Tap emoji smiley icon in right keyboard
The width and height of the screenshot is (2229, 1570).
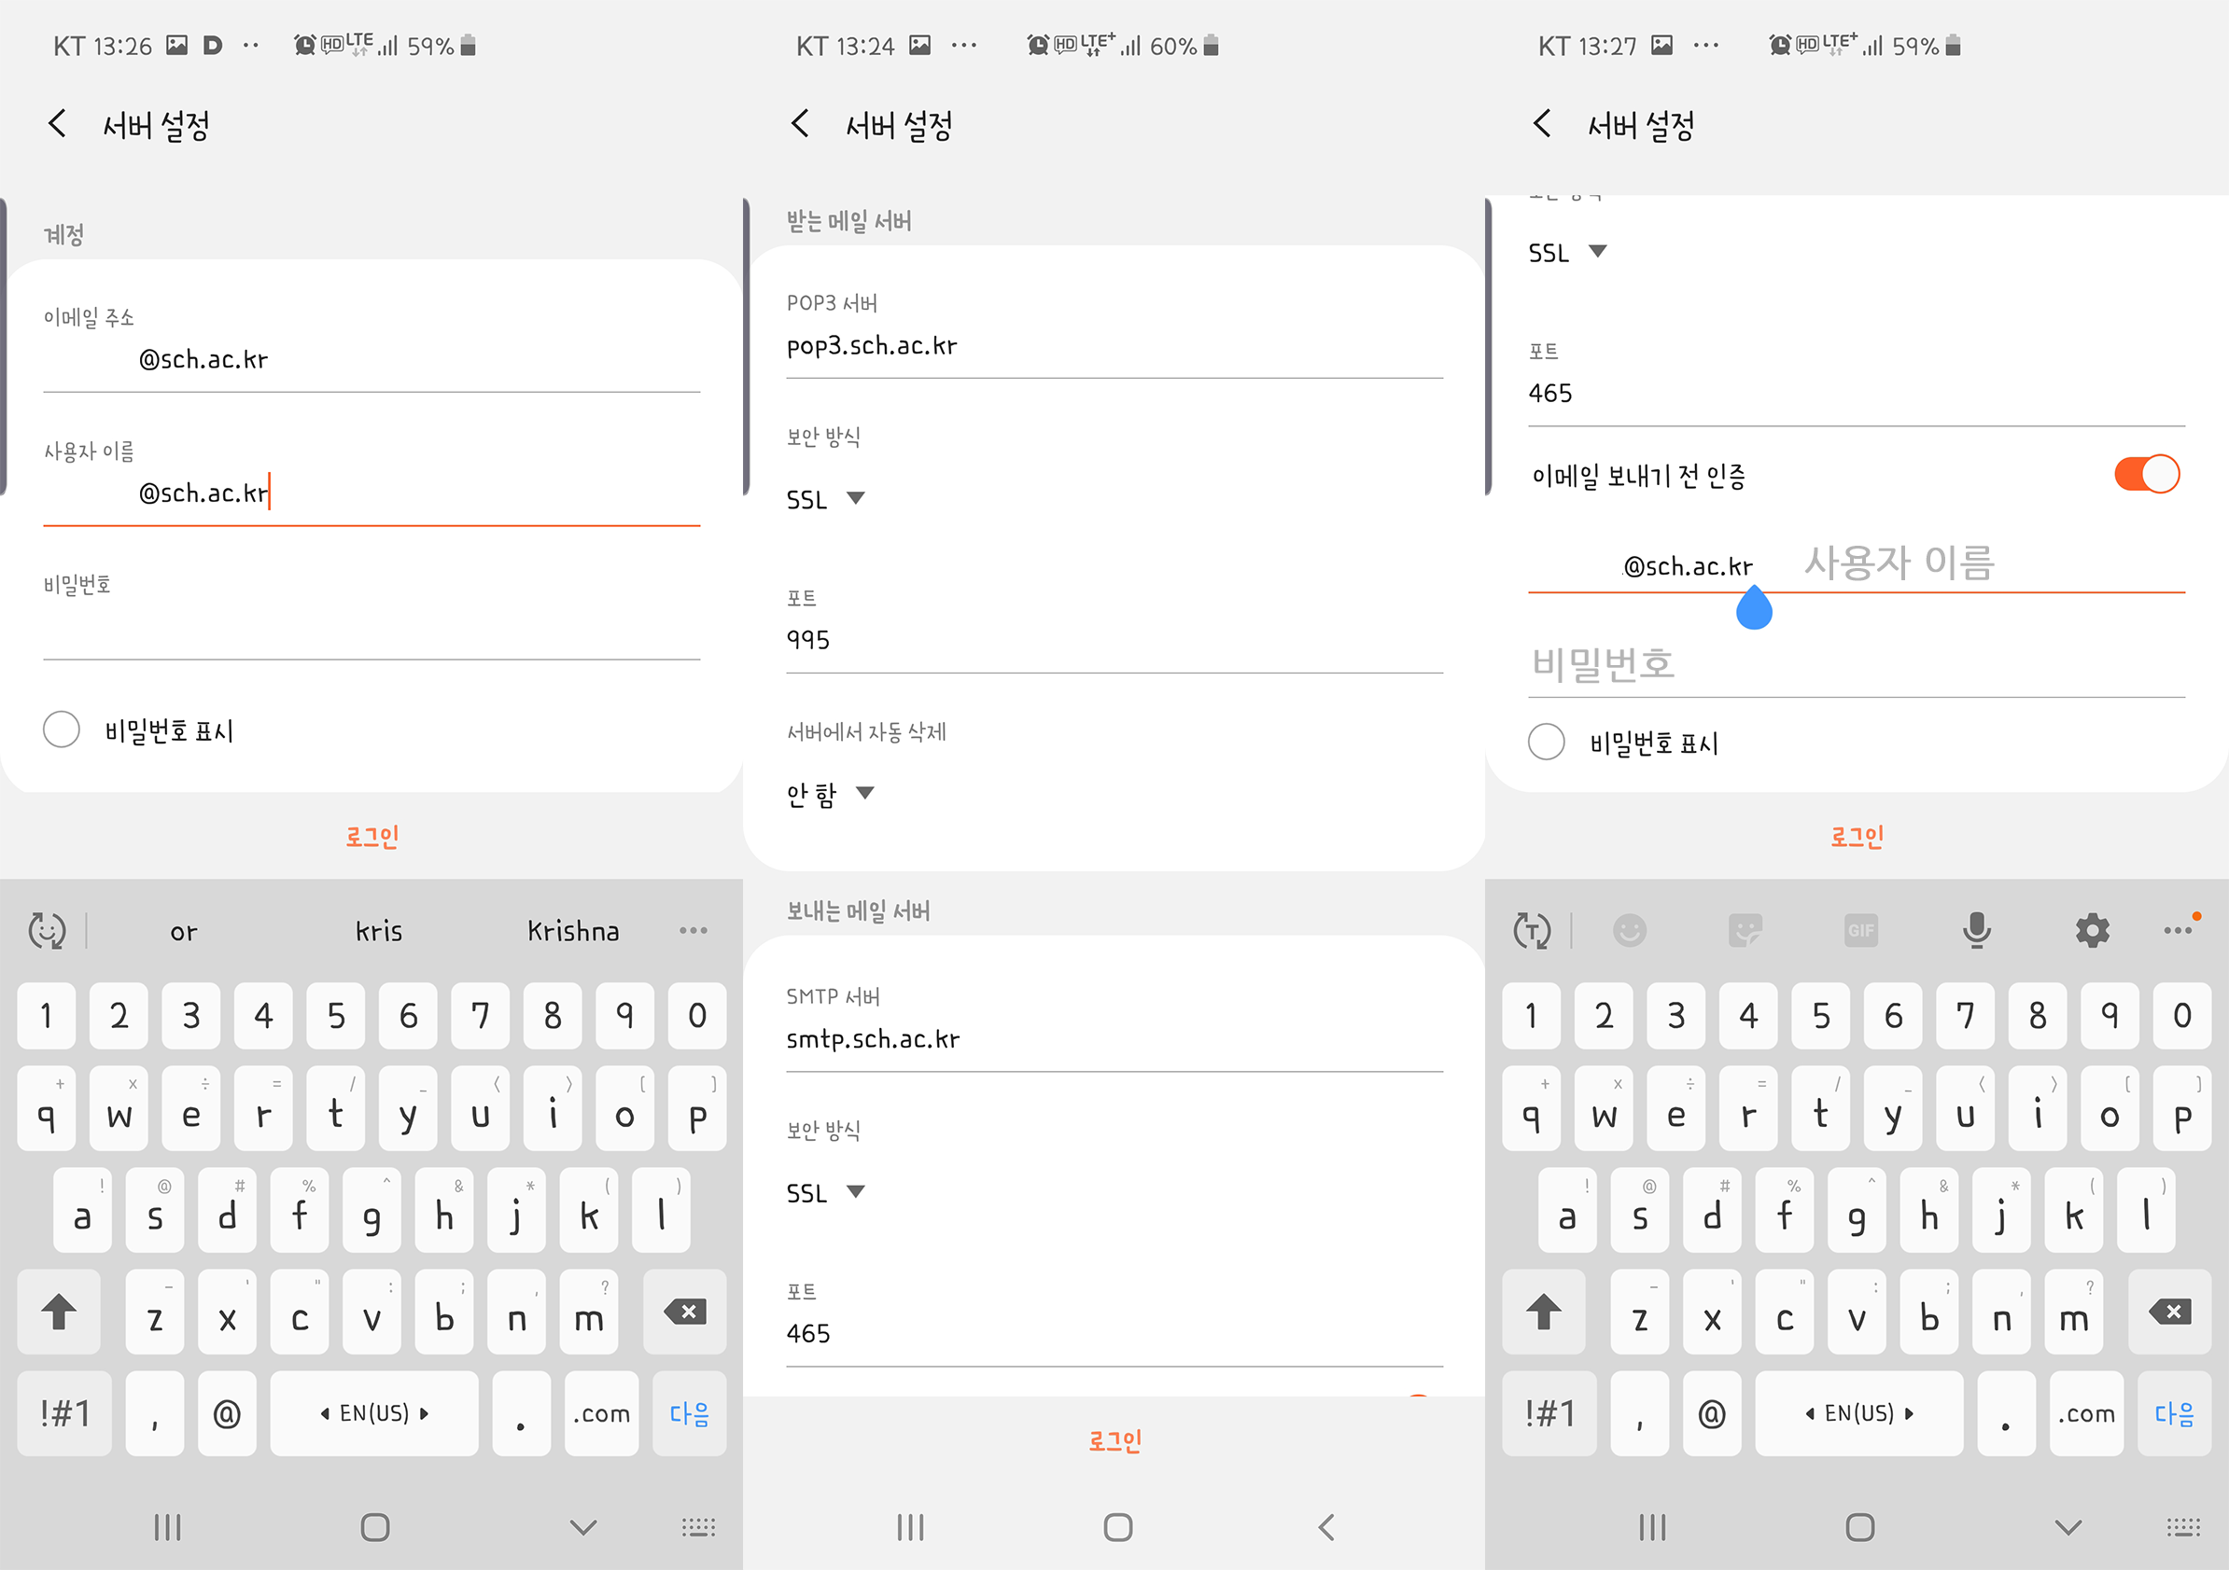[x=1629, y=929]
